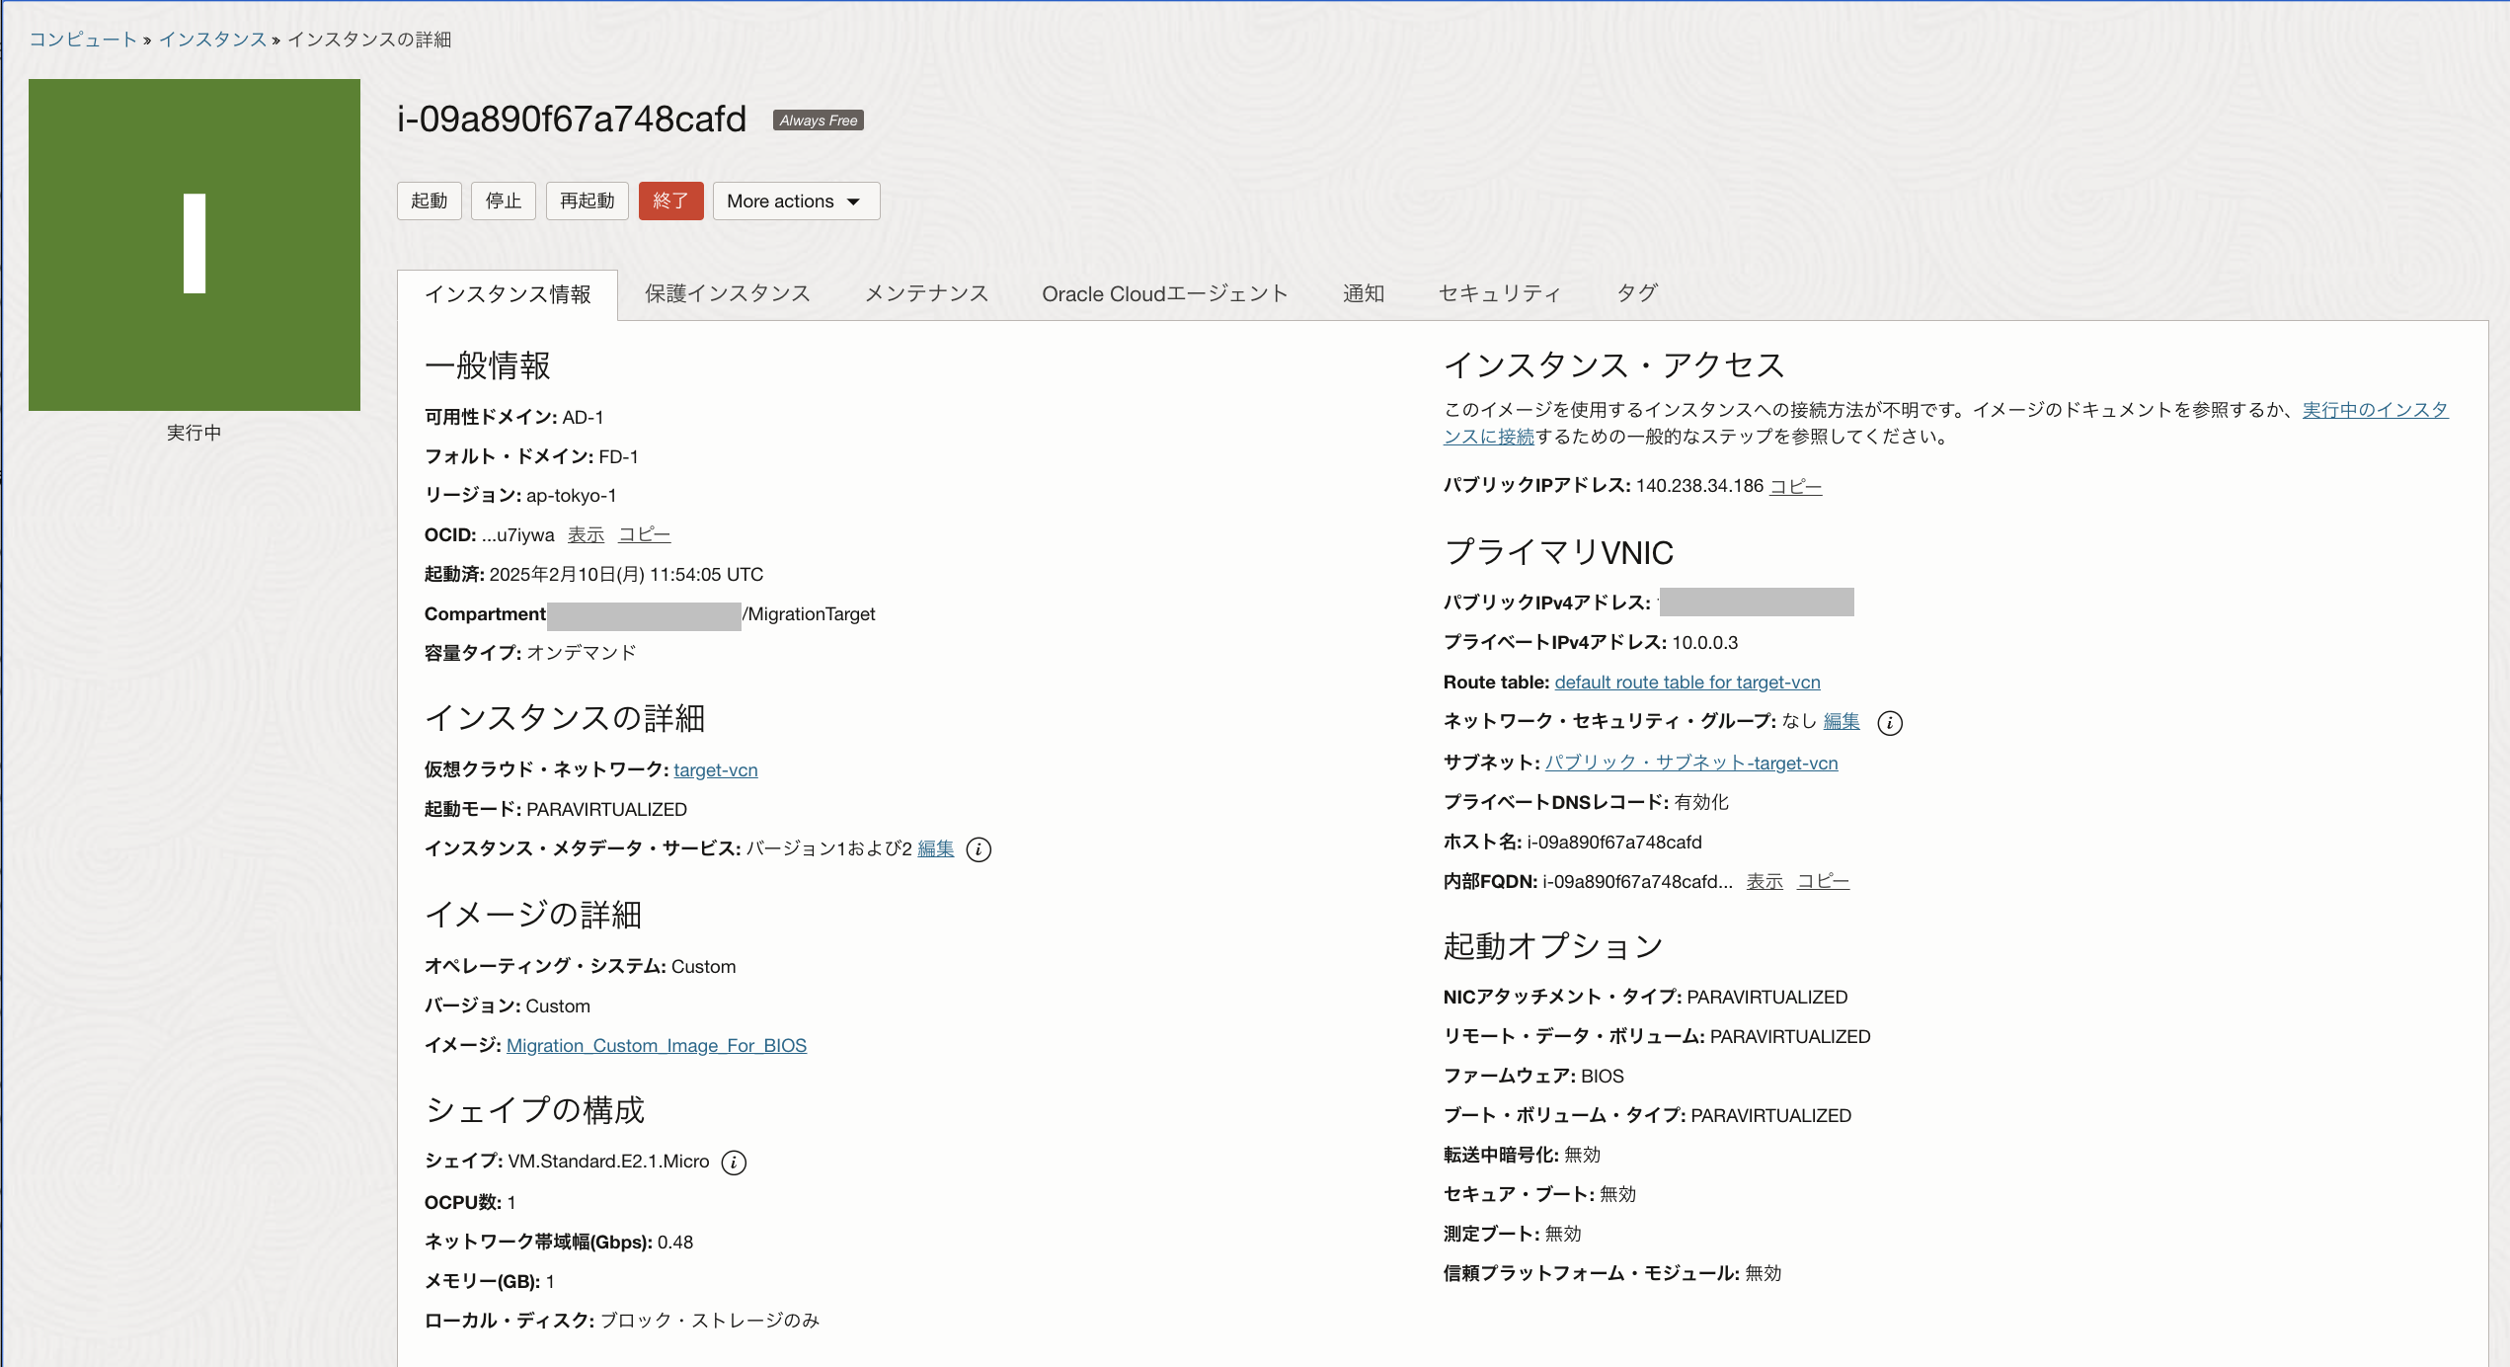2510x1367 pixels.
Task: Open the メンテナンス tab
Action: pos(925,293)
